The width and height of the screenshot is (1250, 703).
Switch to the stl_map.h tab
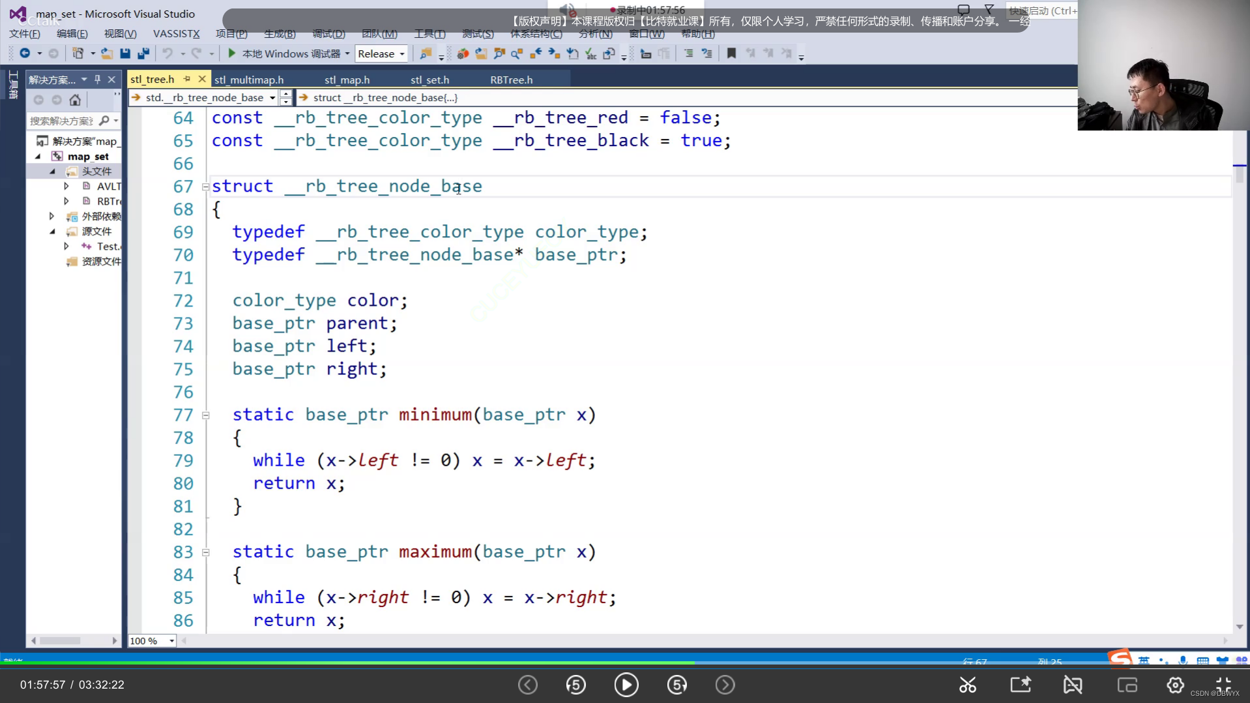(x=346, y=79)
